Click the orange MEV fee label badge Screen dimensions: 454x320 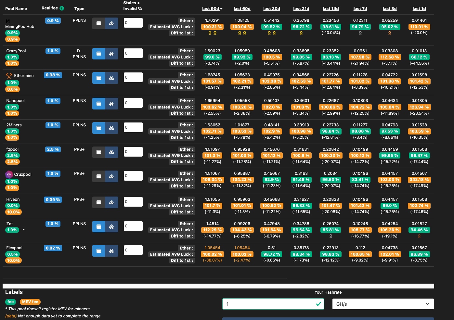(30, 302)
